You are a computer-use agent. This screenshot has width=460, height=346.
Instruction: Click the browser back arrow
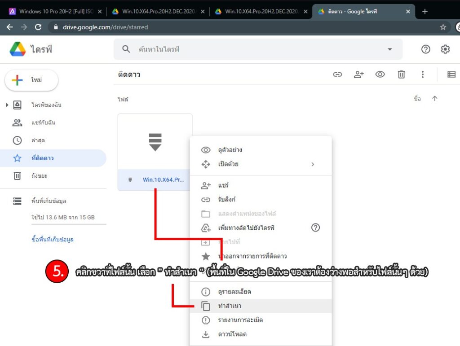pos(10,27)
